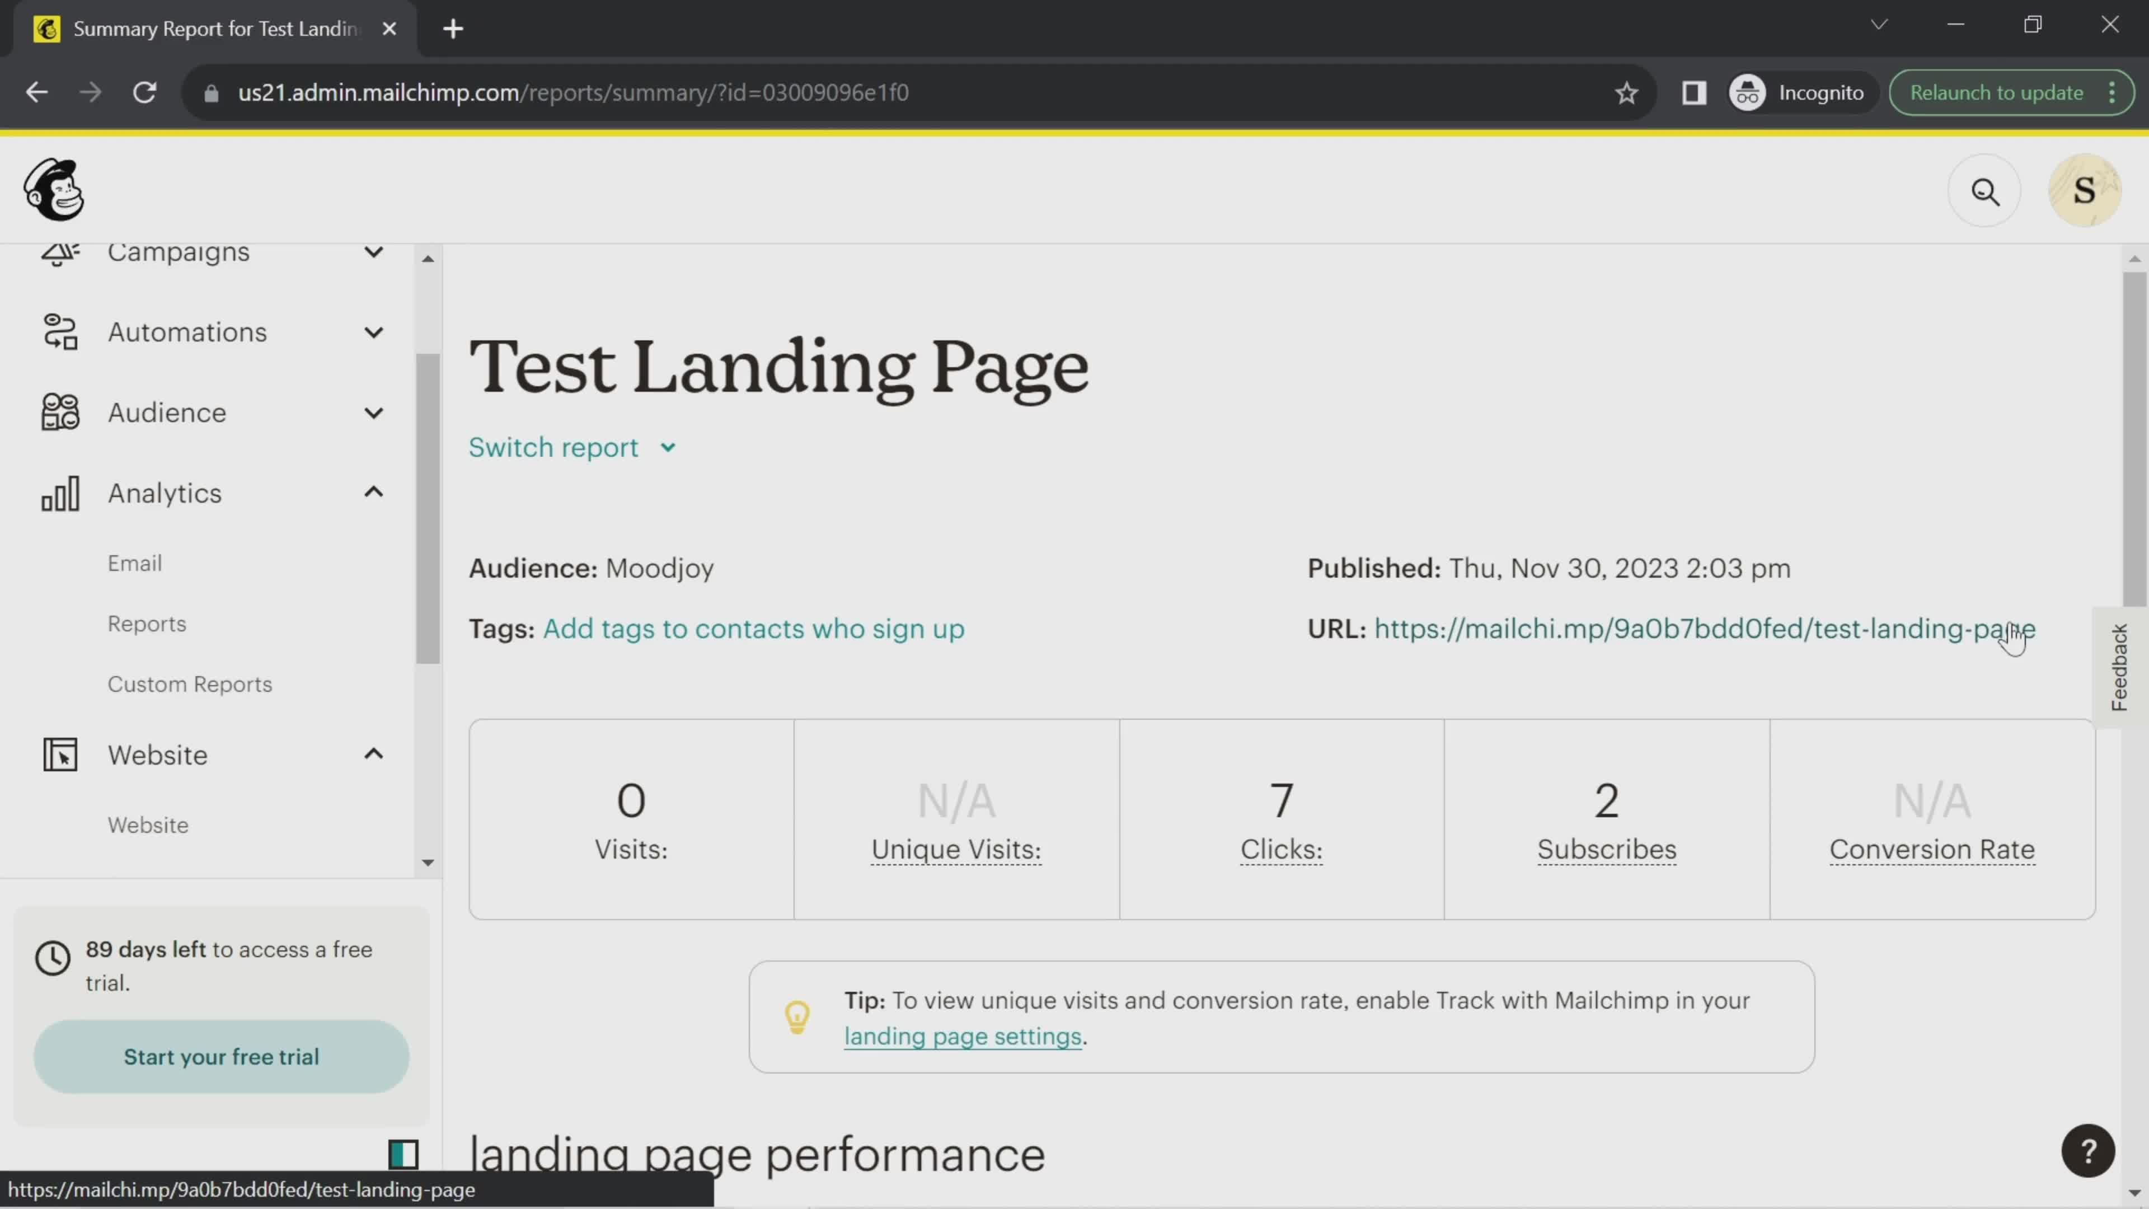The width and height of the screenshot is (2149, 1209).
Task: Open the Automations section icon
Action: (59, 331)
